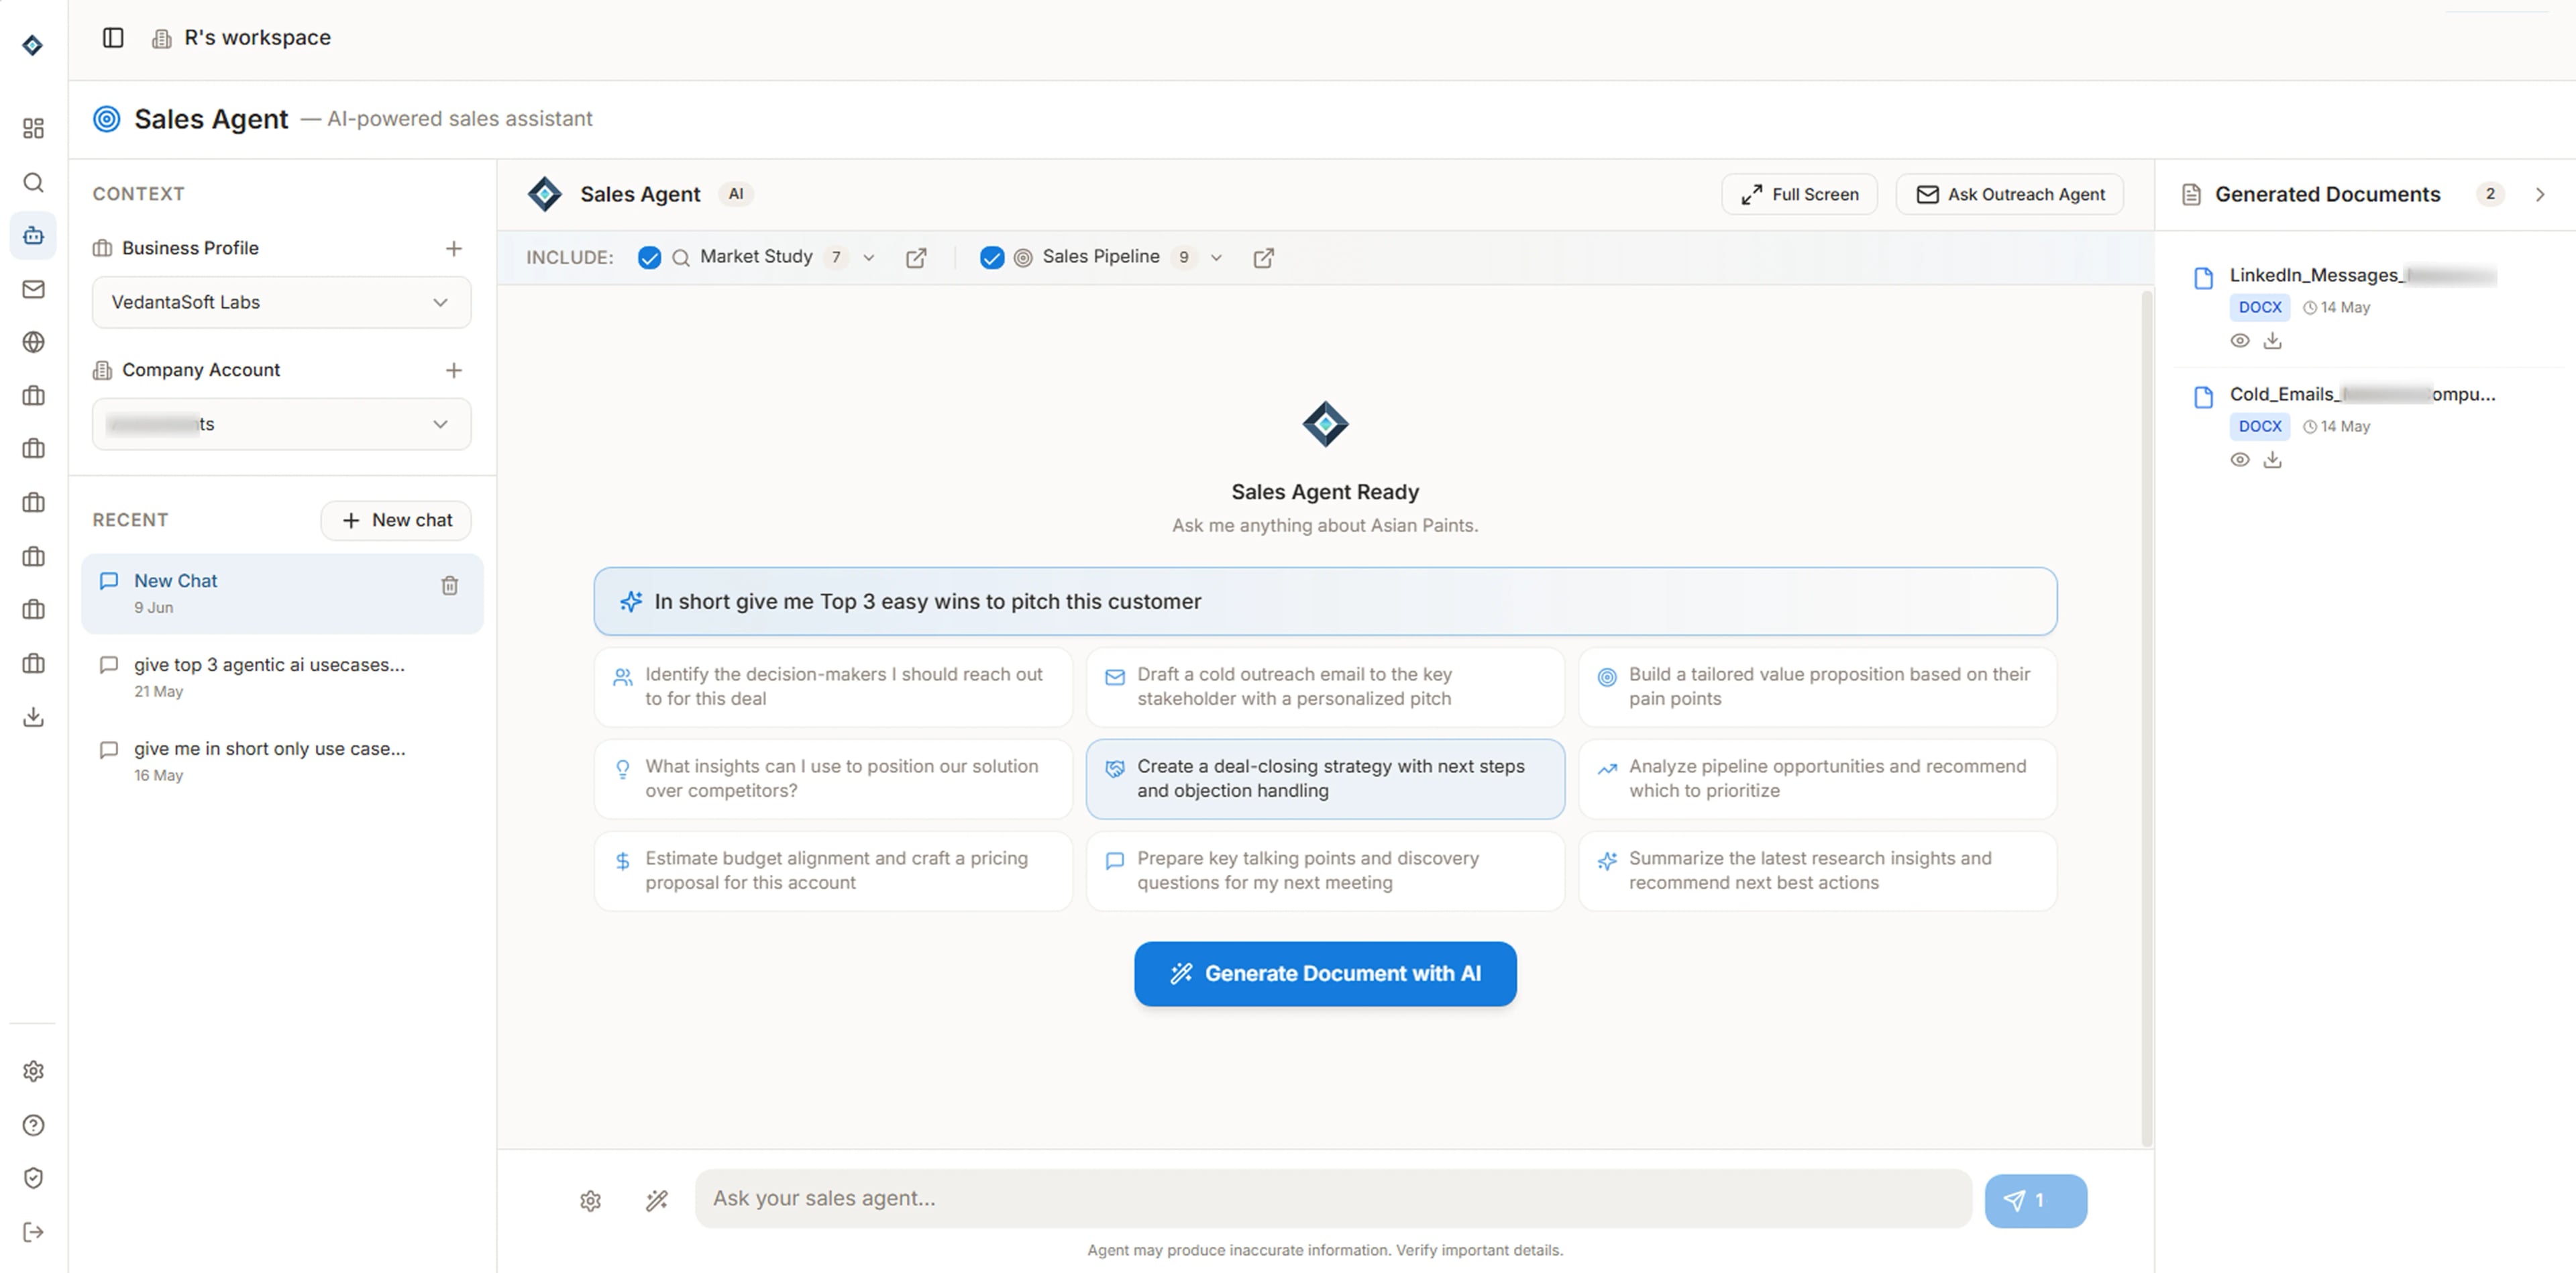Download the LinkedIn_Messages document

[2273, 341]
